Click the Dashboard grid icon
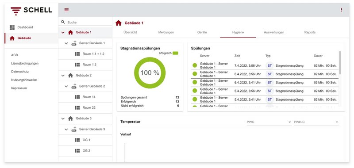Screen dimensions: 354x168 coord(12,27)
